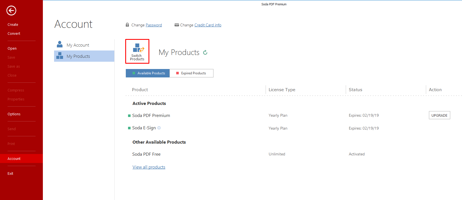
Task: Click the Save sidebar item
Action: [11, 58]
